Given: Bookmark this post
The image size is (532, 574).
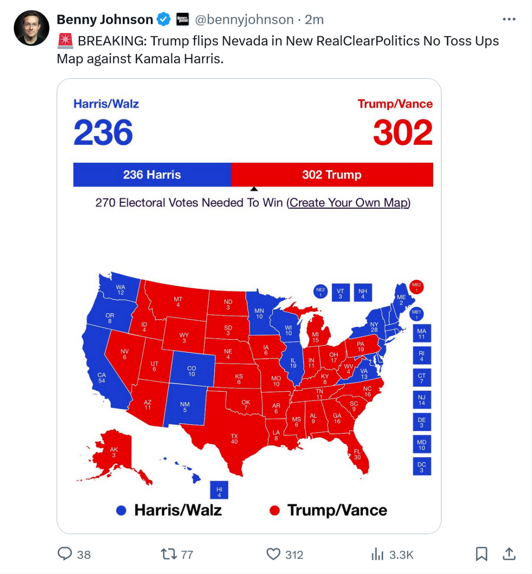Looking at the screenshot, I should coord(481,554).
